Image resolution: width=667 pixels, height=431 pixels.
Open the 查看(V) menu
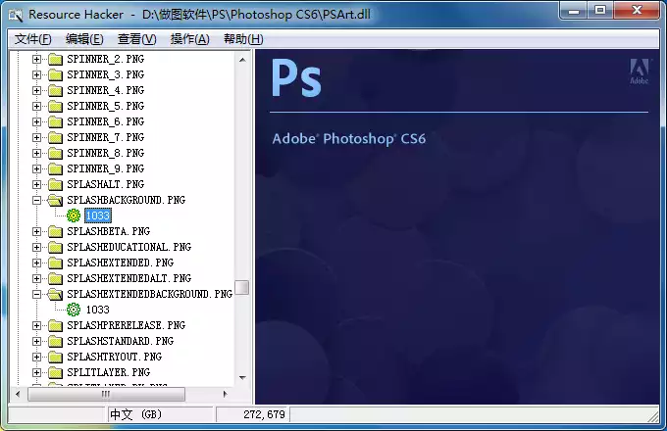(136, 39)
